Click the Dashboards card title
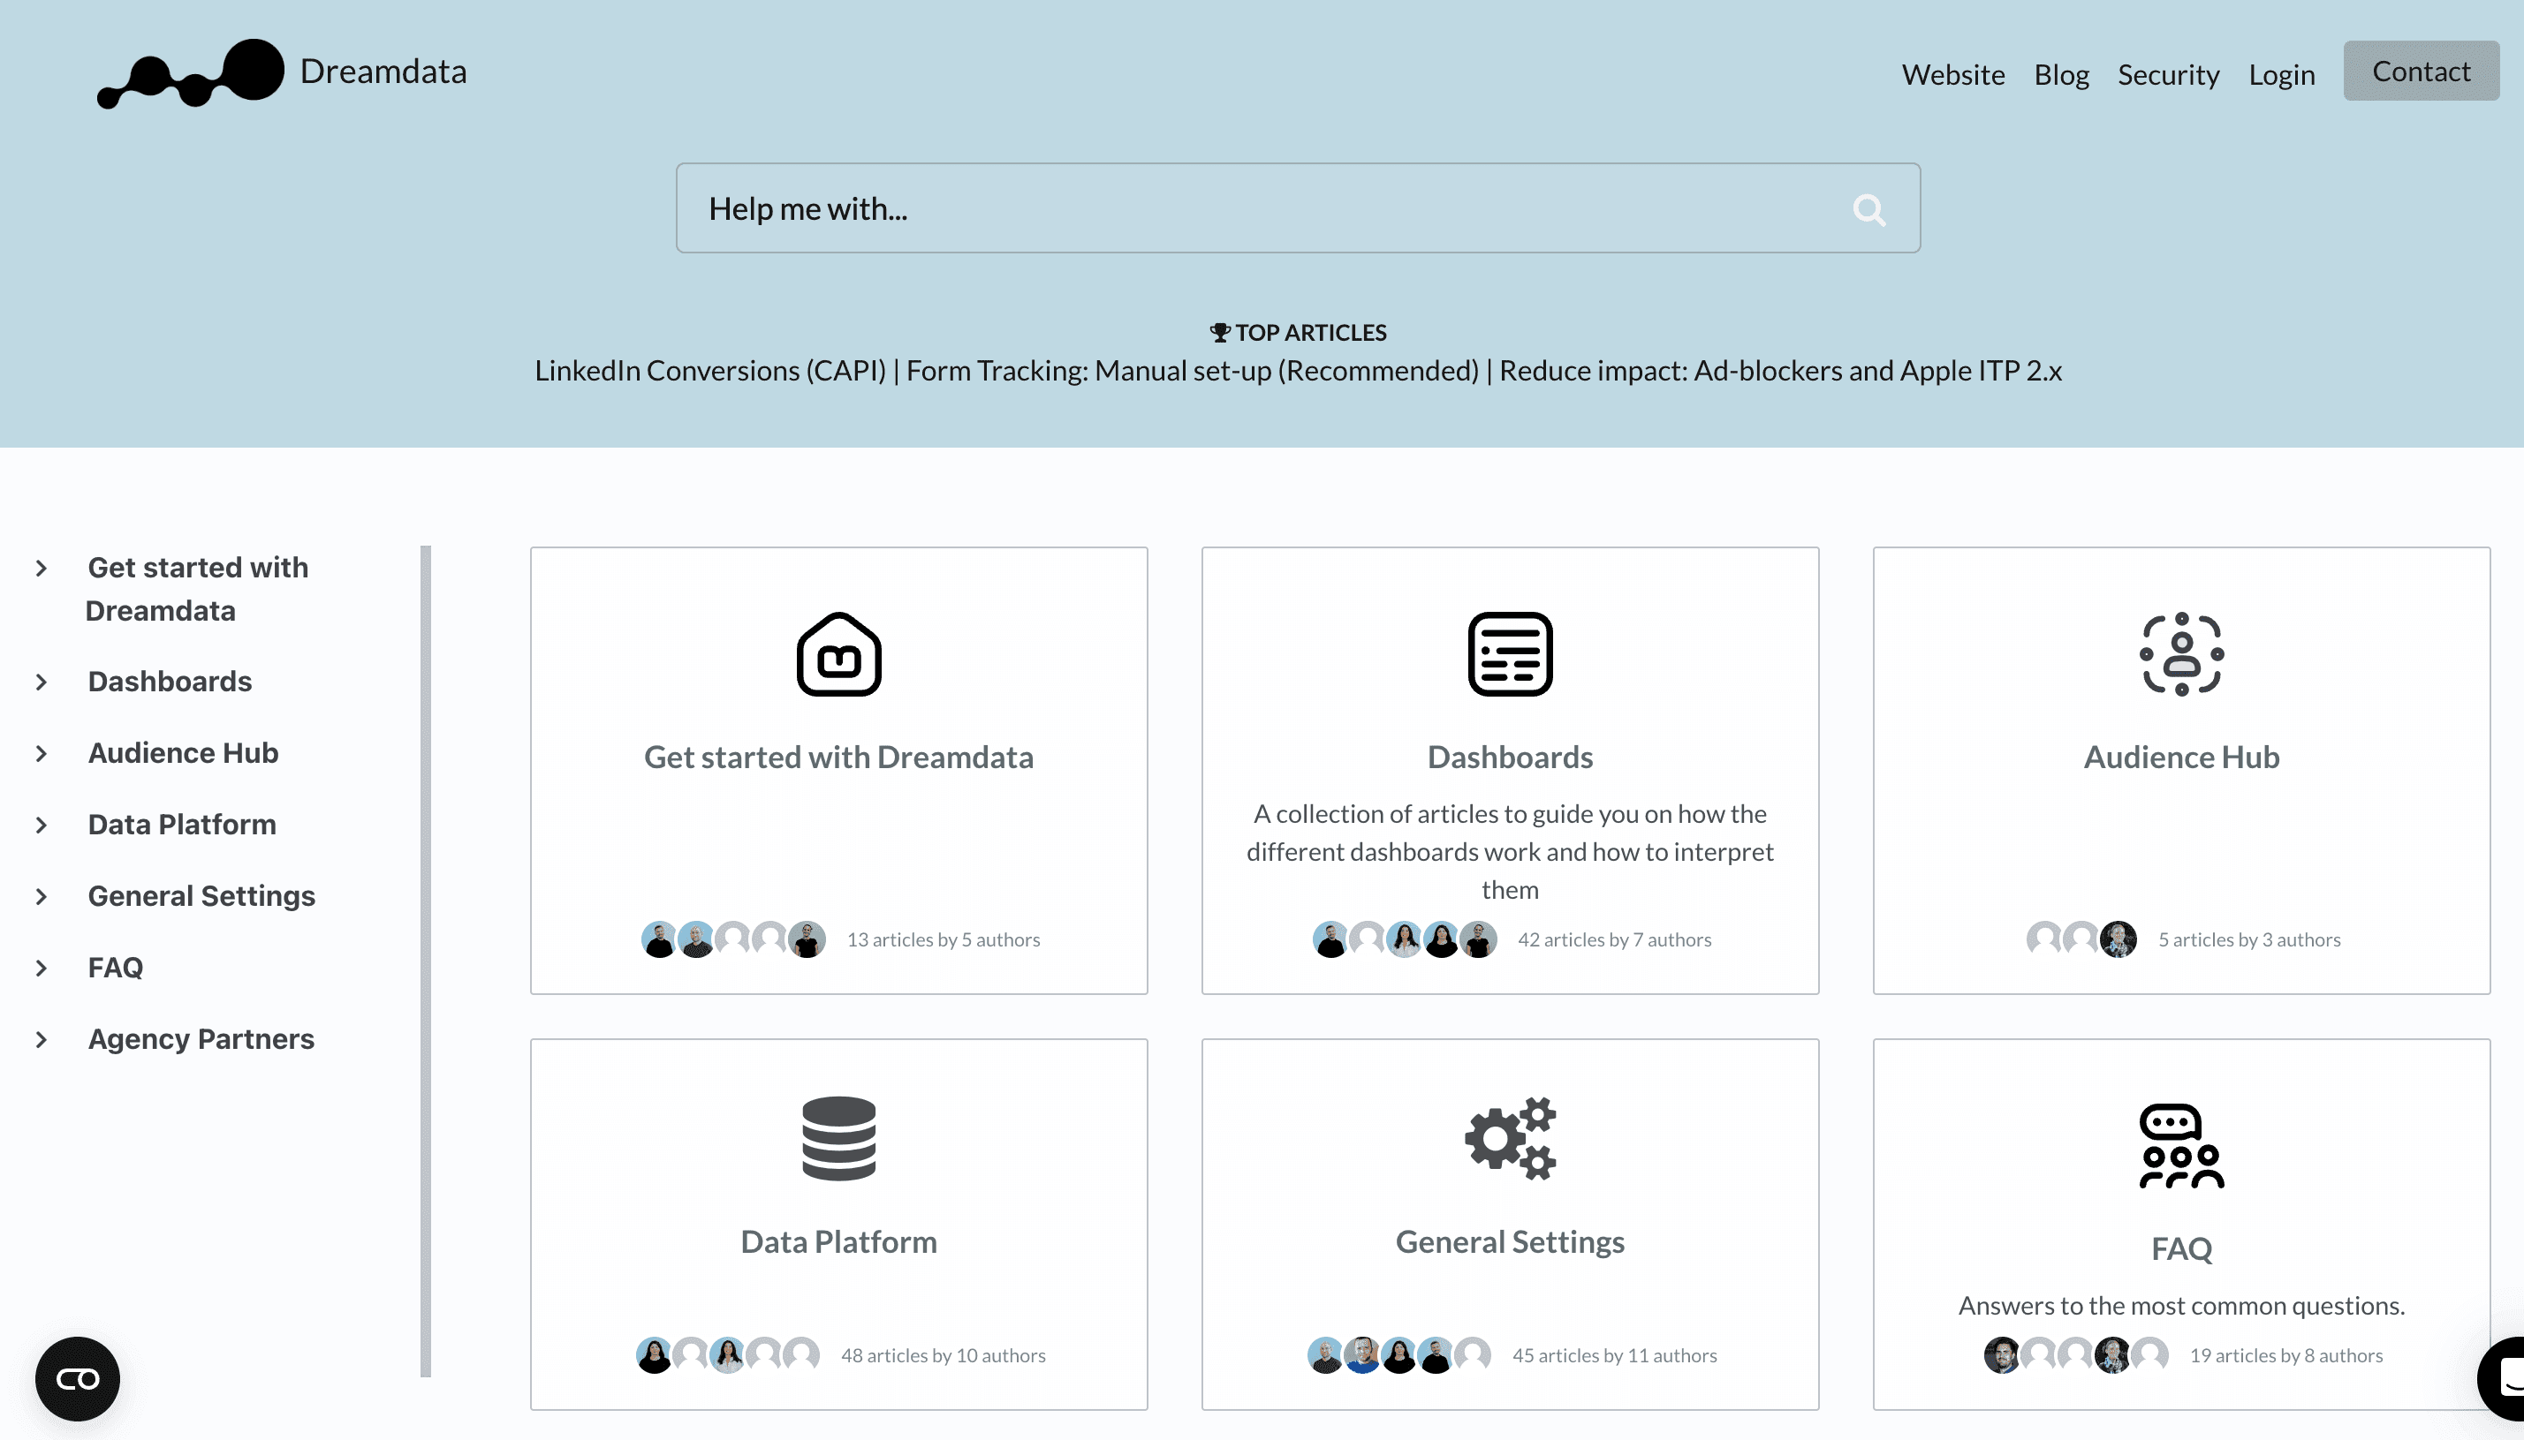Viewport: 2524px width, 1440px height. (1510, 758)
